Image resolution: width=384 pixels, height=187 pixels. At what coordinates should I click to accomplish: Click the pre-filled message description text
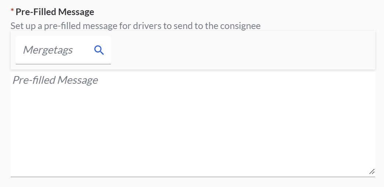(x=135, y=26)
